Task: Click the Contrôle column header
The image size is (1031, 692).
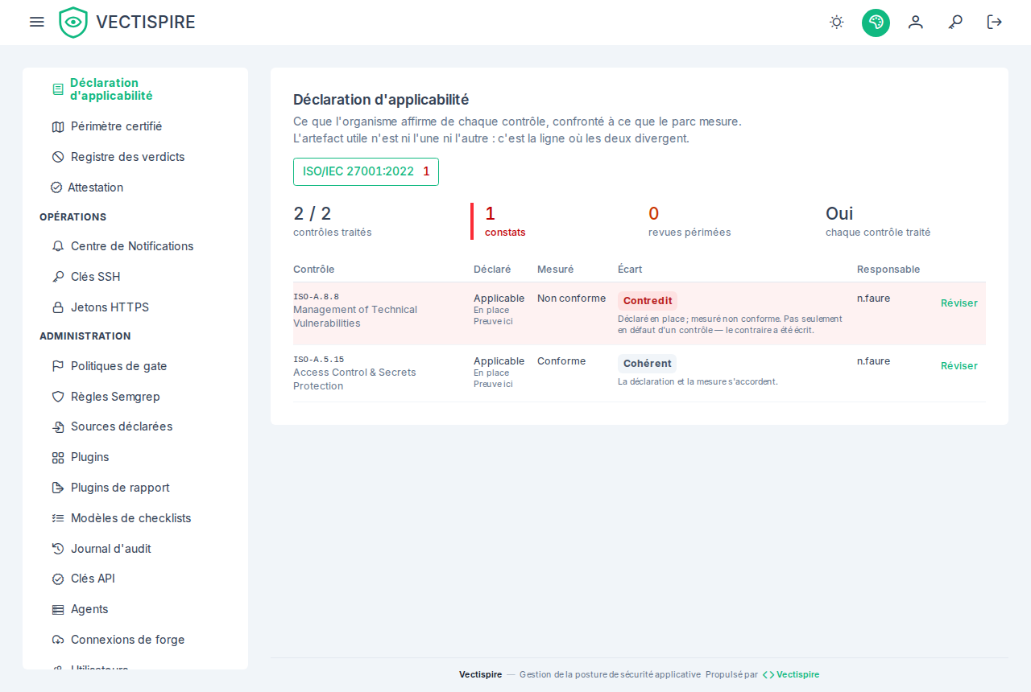Action: coord(314,270)
